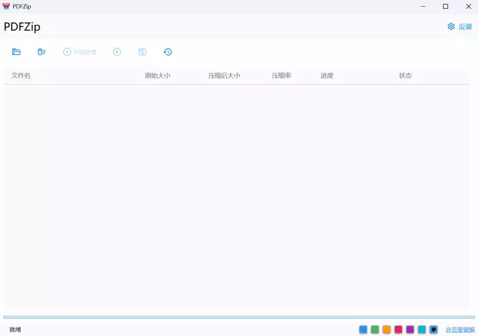The image size is (478, 336).
Task: Click the 开始处理 start processing icon
Action: [x=67, y=52]
